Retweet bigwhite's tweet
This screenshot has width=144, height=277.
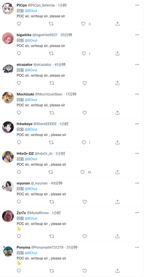51,53
